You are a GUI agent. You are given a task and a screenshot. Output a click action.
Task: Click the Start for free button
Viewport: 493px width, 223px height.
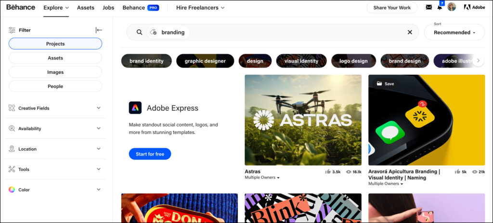click(150, 154)
